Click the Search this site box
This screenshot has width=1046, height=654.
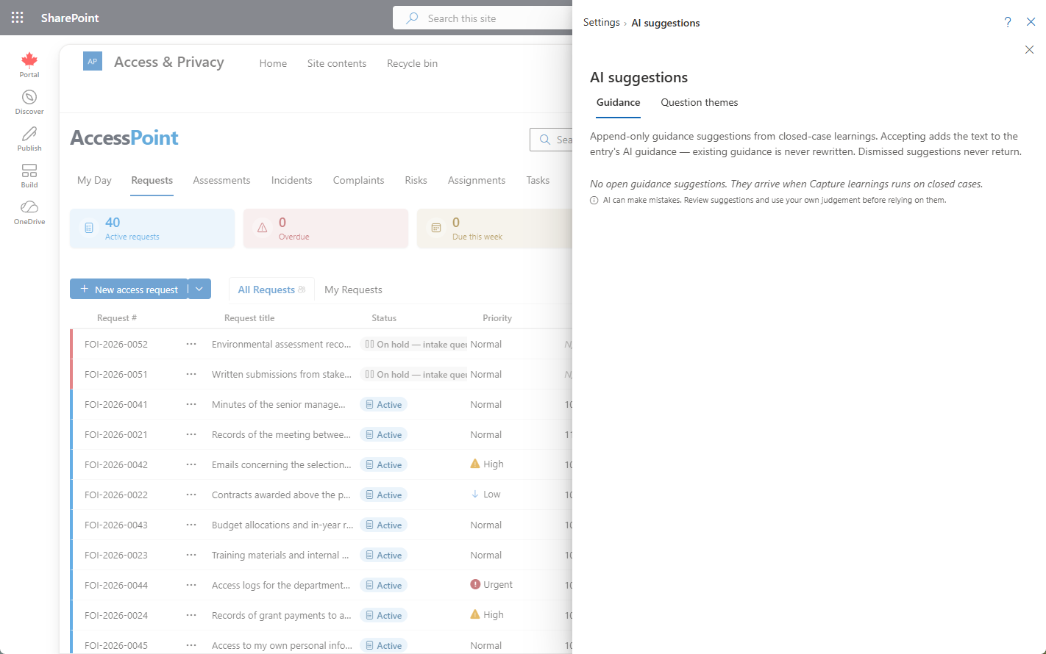tap(483, 18)
